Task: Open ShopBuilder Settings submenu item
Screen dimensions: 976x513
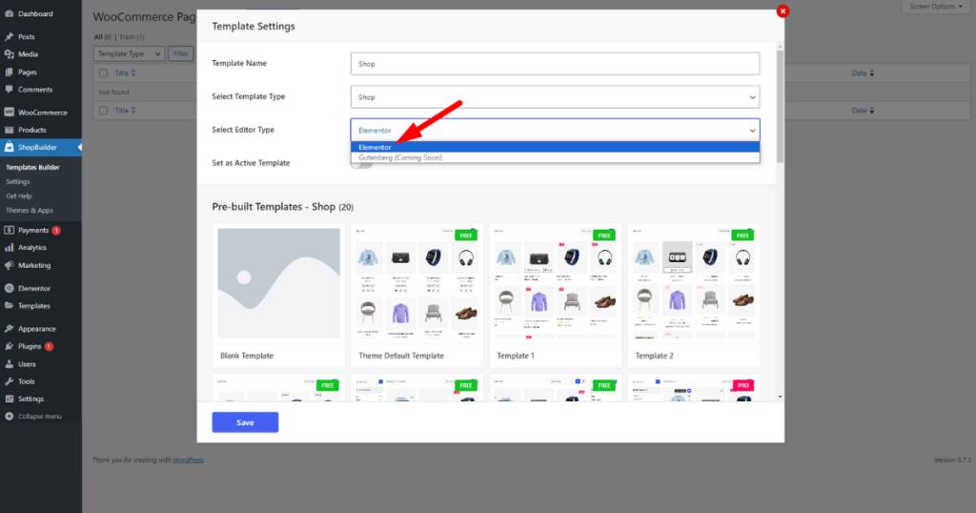Action: click(x=18, y=182)
